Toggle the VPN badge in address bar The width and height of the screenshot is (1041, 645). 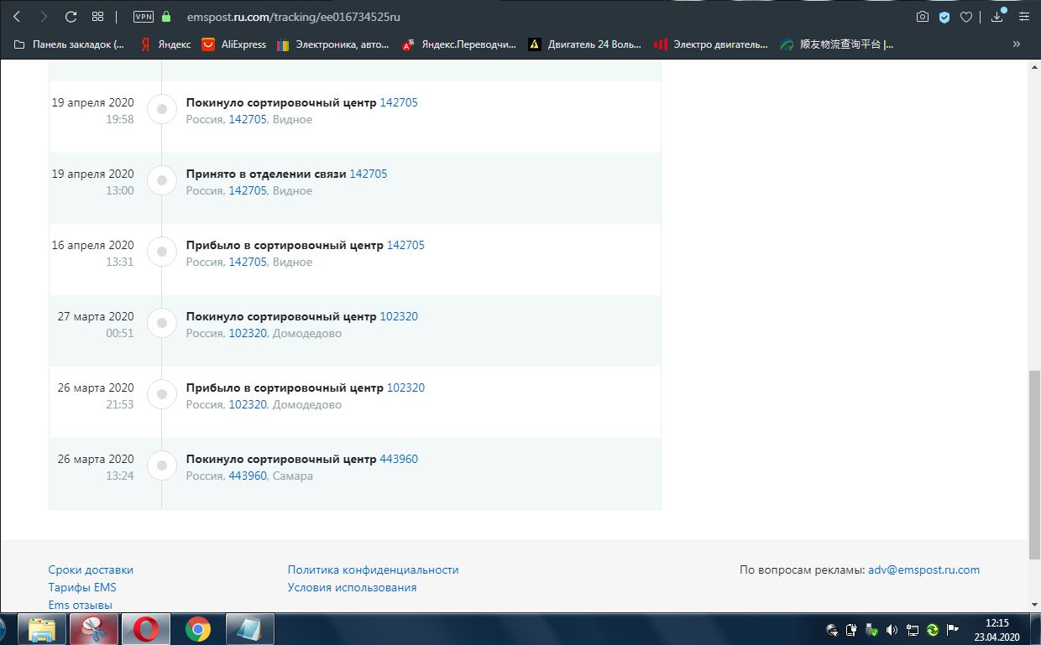tap(143, 17)
